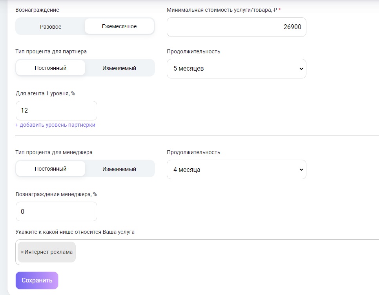Click the Для агента 1 уровня label
Viewport: 379px width, 295px height.
pyautogui.click(x=45, y=93)
